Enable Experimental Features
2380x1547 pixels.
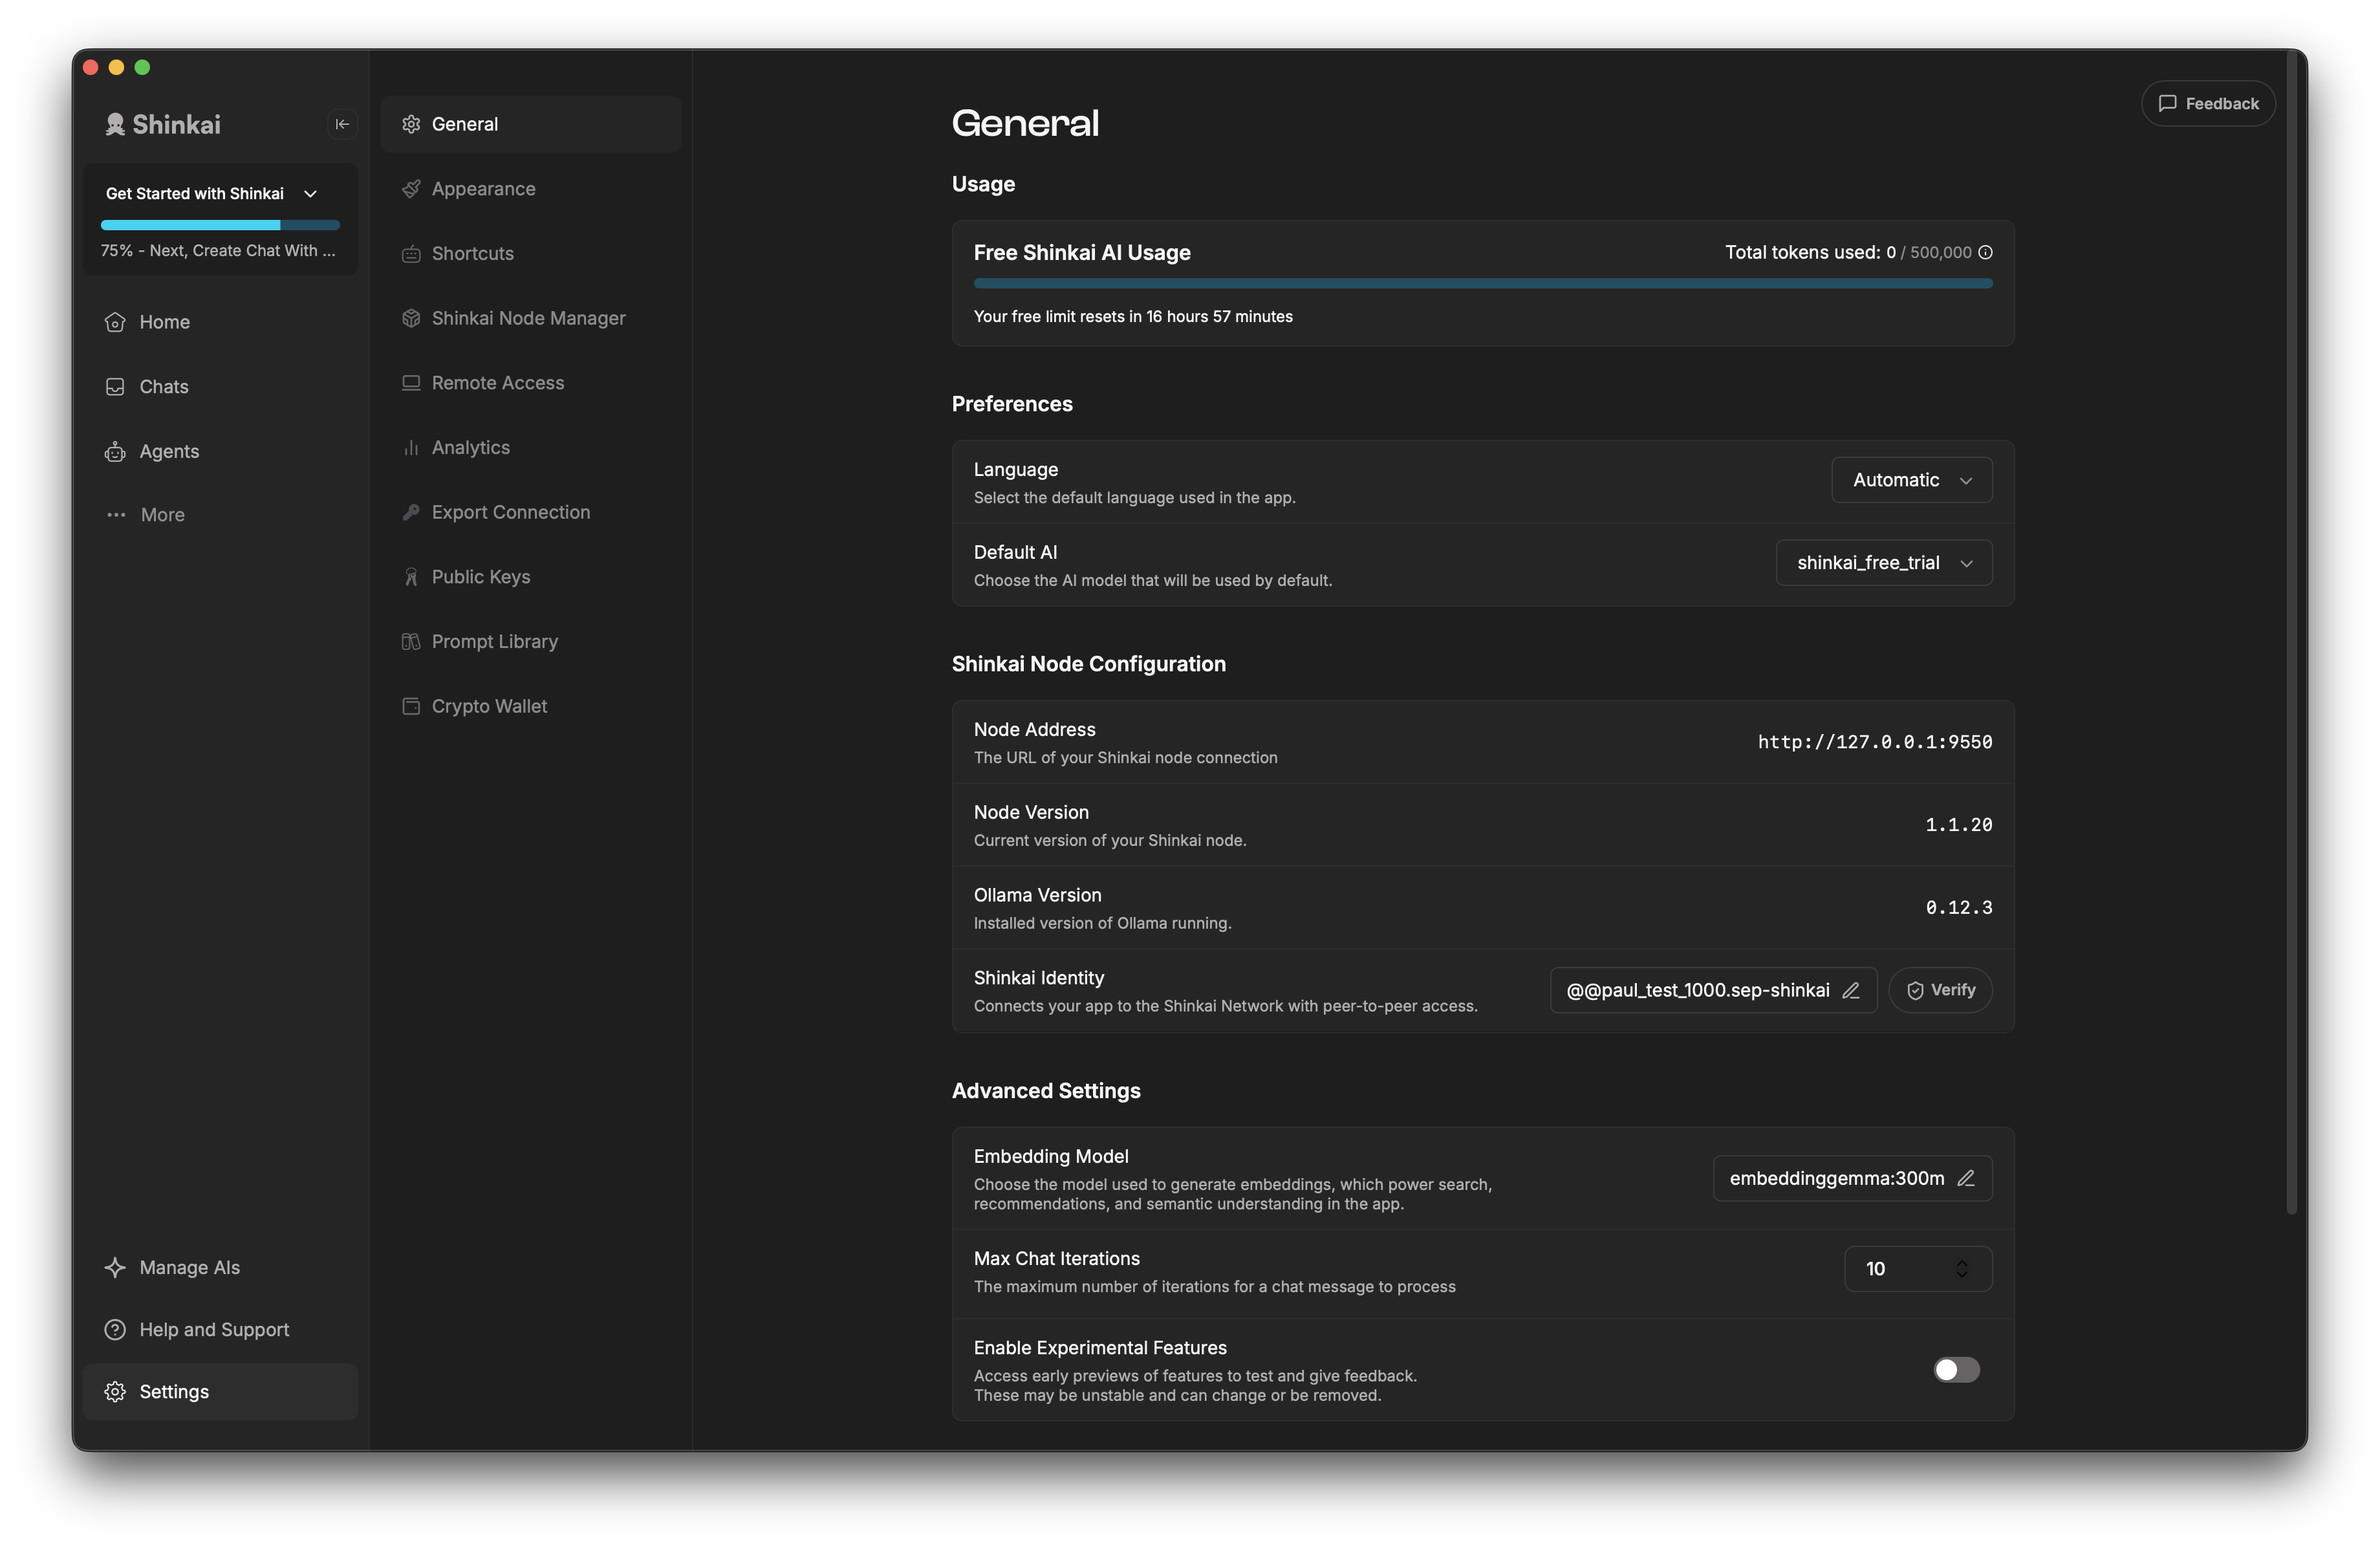1956,1370
